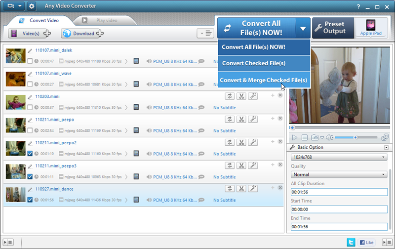The height and width of the screenshot is (249, 395).
Task: Pop out the preview window icon
Action: click(385, 137)
